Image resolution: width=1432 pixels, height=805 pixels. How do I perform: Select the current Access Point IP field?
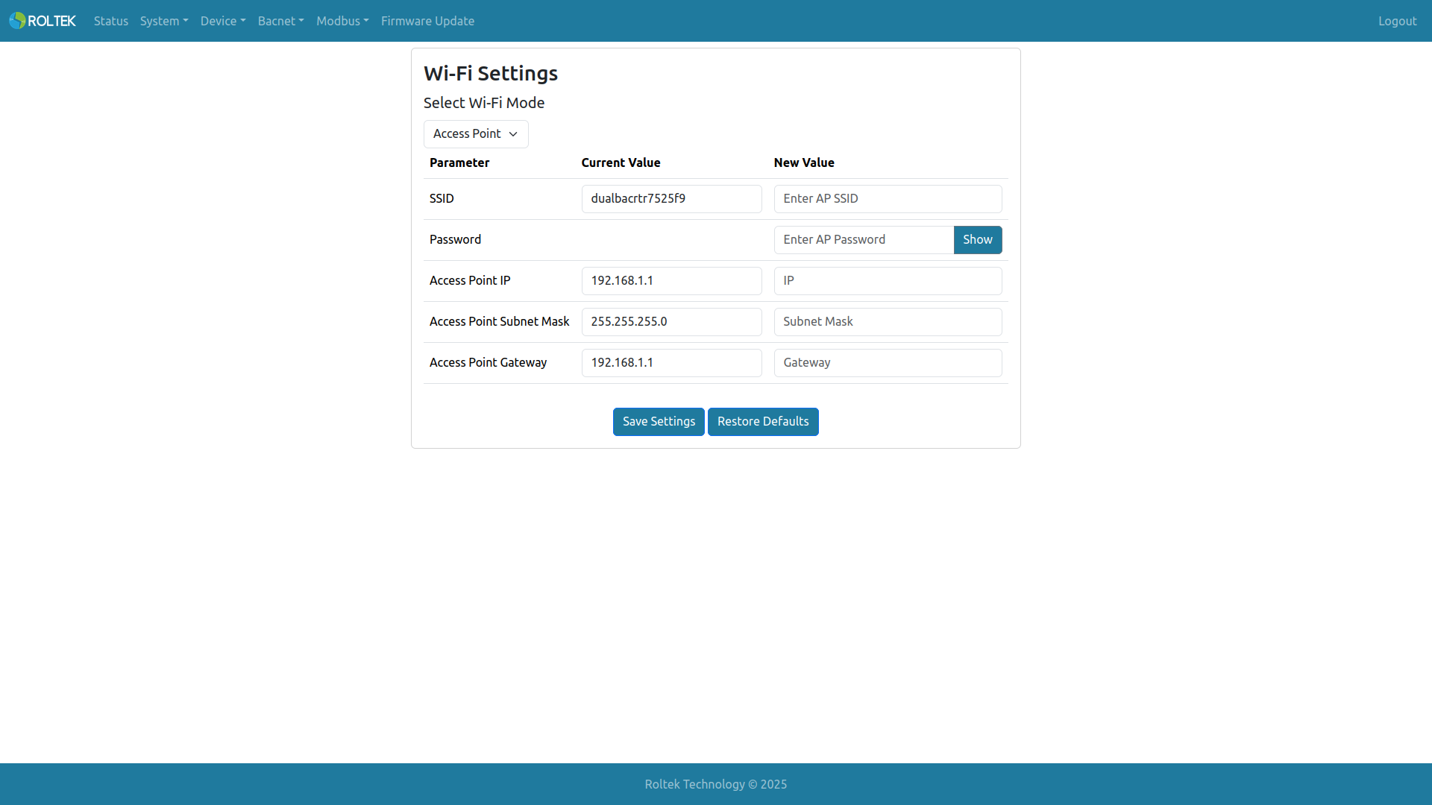point(671,281)
